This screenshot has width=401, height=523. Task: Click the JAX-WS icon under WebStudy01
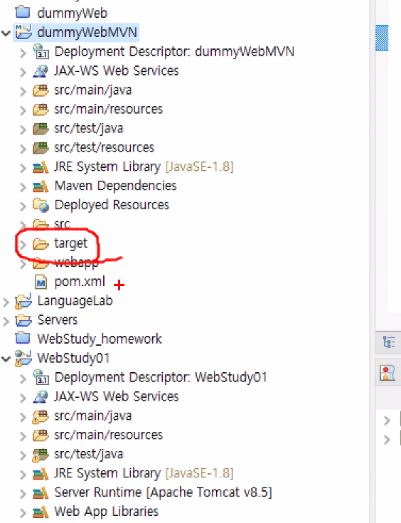click(x=41, y=396)
